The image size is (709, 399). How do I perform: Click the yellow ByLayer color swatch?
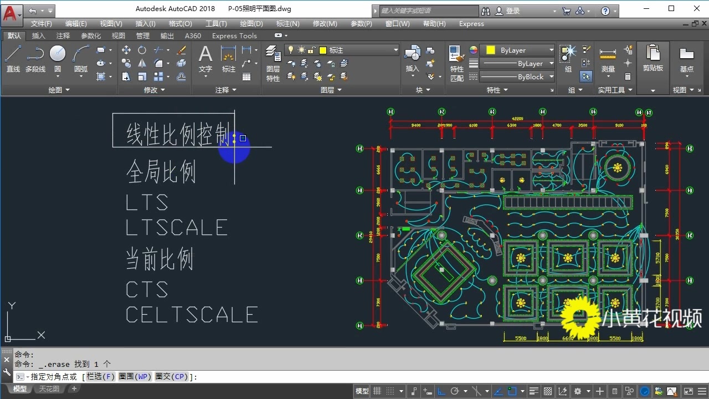(490, 50)
